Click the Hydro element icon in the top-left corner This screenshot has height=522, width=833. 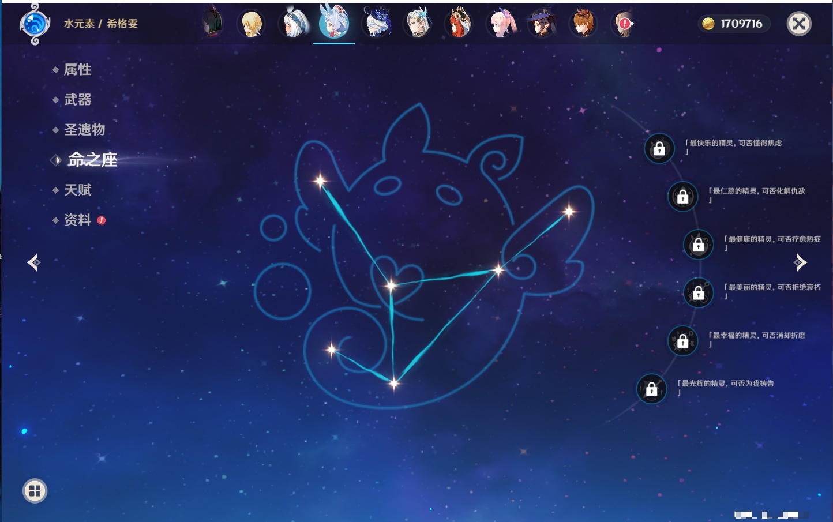pyautogui.click(x=35, y=24)
